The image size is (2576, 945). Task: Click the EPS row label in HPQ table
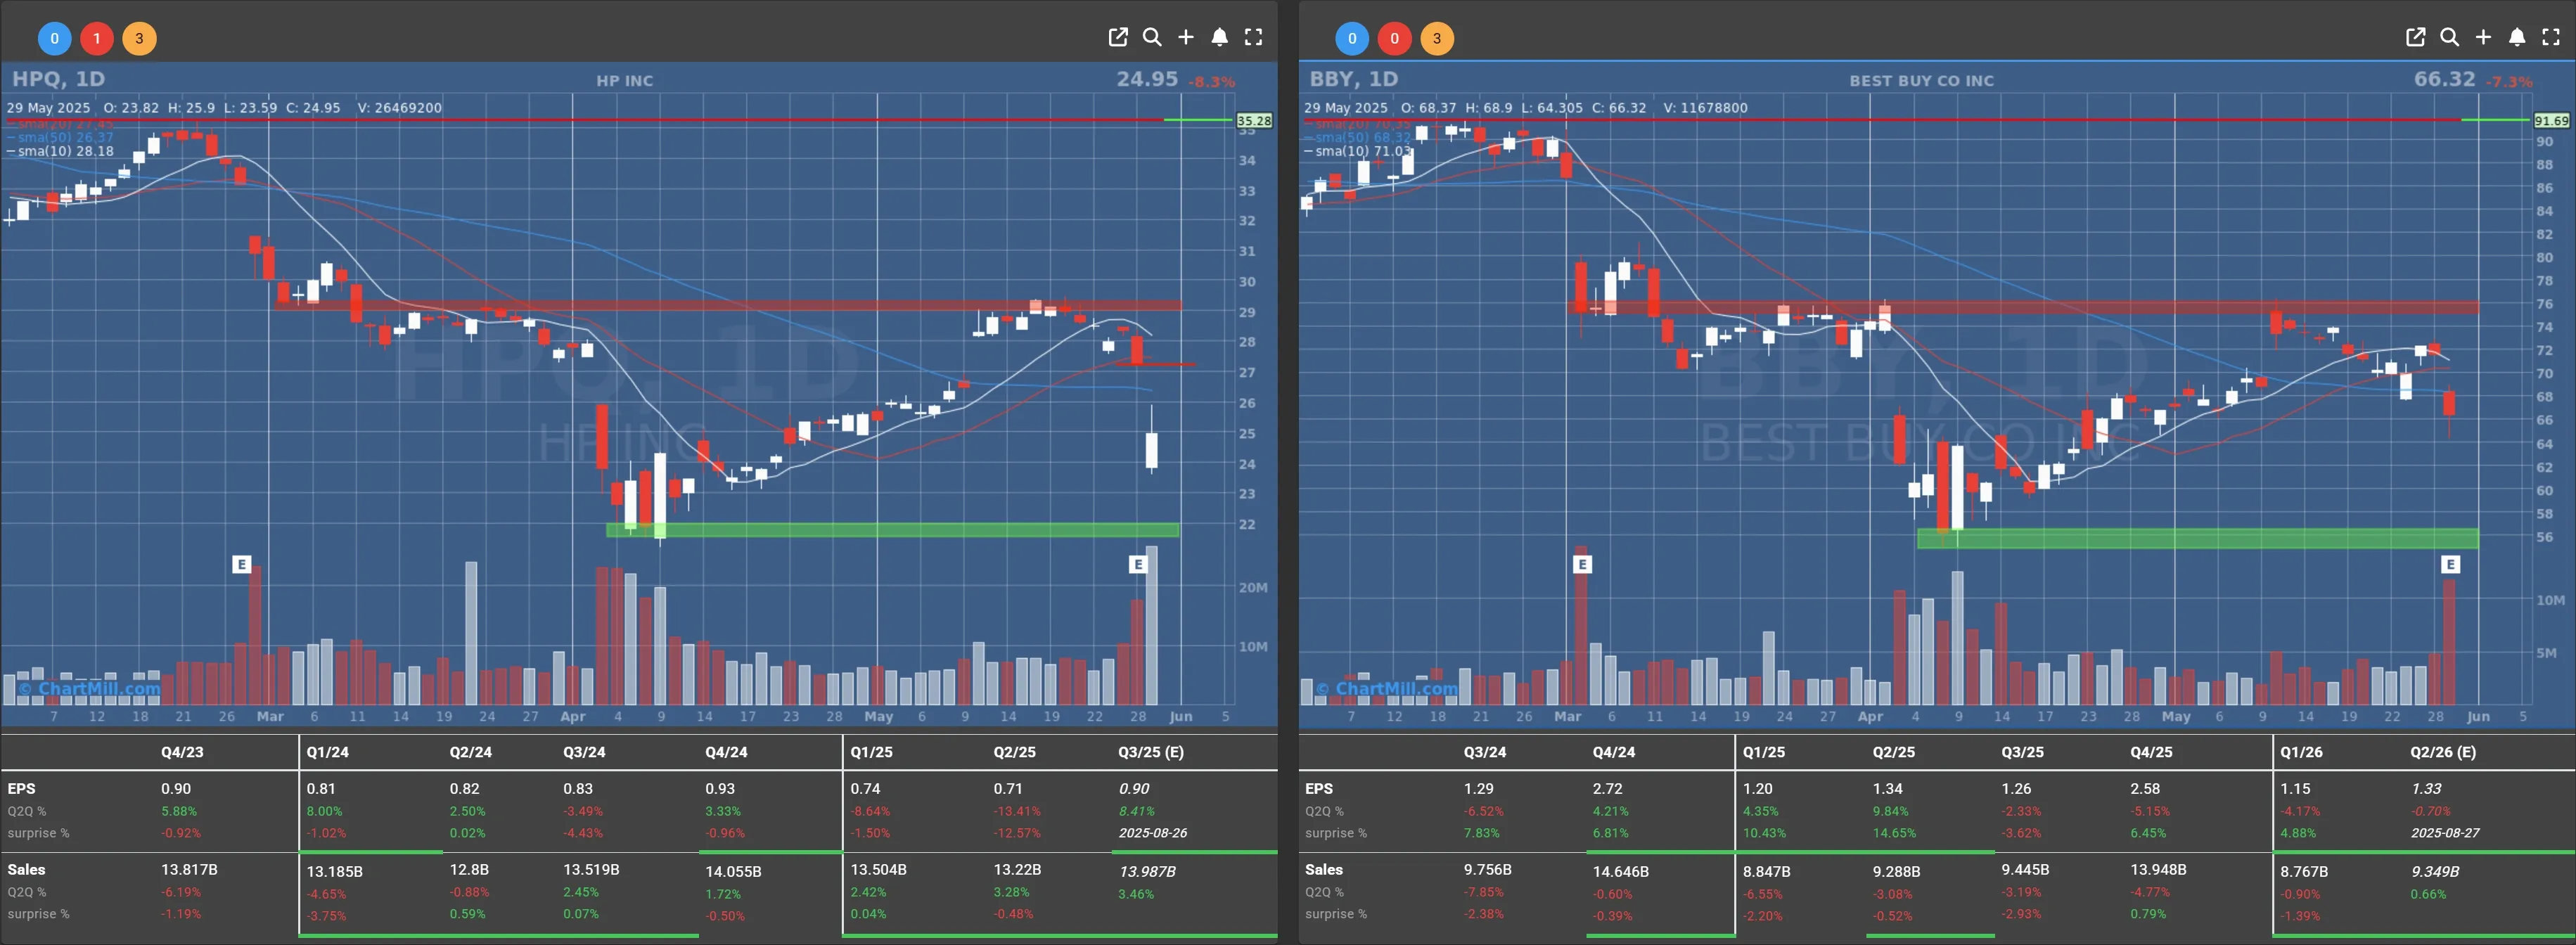(x=21, y=789)
